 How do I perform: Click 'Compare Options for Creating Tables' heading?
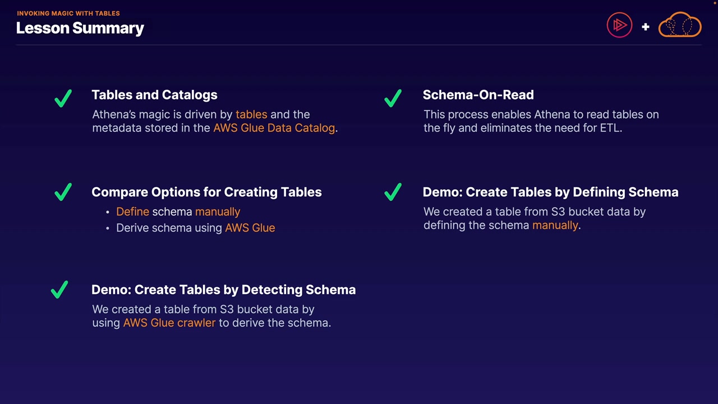pos(206,192)
